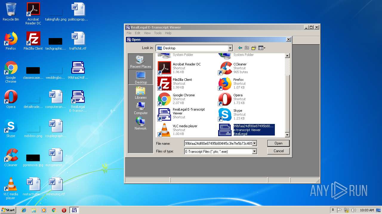This screenshot has width=382, height=214.
Task: Select restactivitie... document on desktop
Action: click(x=33, y=187)
